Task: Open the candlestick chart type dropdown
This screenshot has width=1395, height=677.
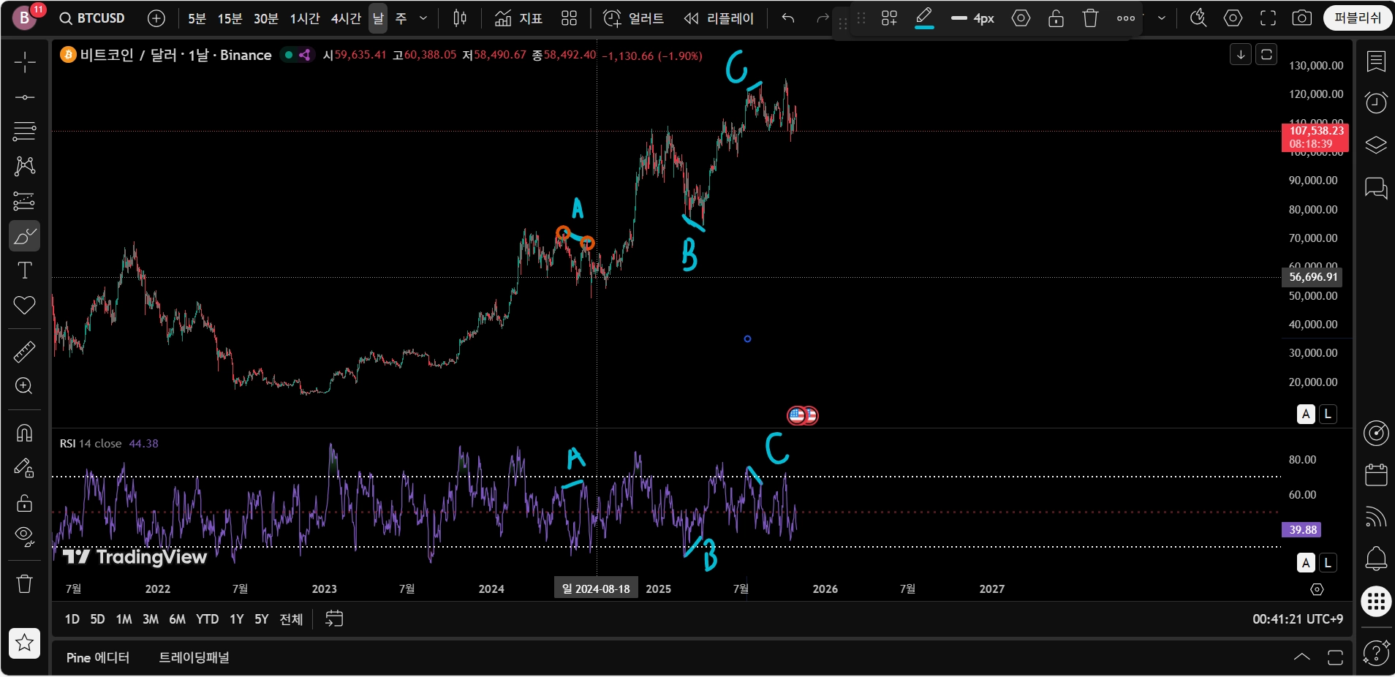Action: point(459,18)
